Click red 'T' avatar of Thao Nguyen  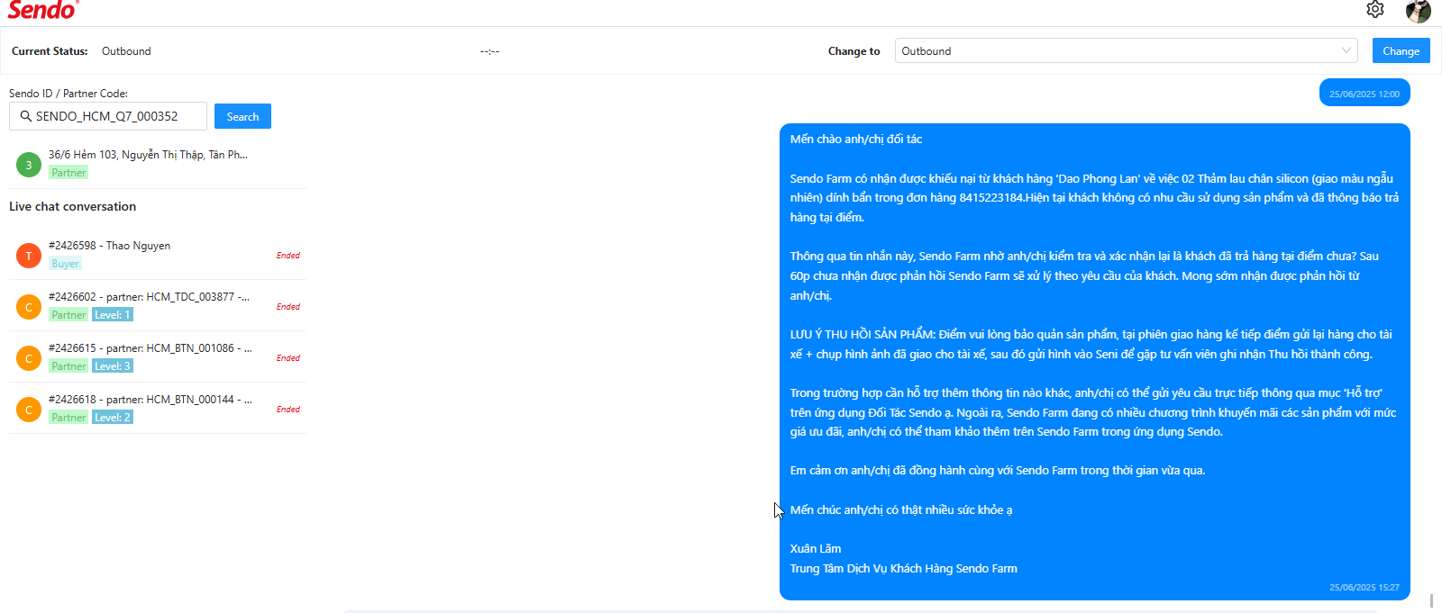coord(29,256)
